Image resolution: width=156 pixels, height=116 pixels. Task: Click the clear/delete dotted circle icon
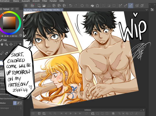(x=82, y=6)
